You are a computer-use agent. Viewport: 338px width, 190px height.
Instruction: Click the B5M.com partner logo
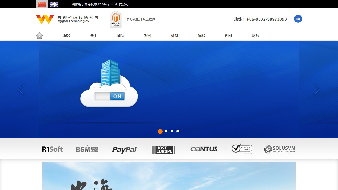click(87, 149)
